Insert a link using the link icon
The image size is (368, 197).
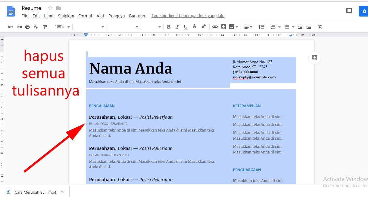pyautogui.click(x=215, y=27)
